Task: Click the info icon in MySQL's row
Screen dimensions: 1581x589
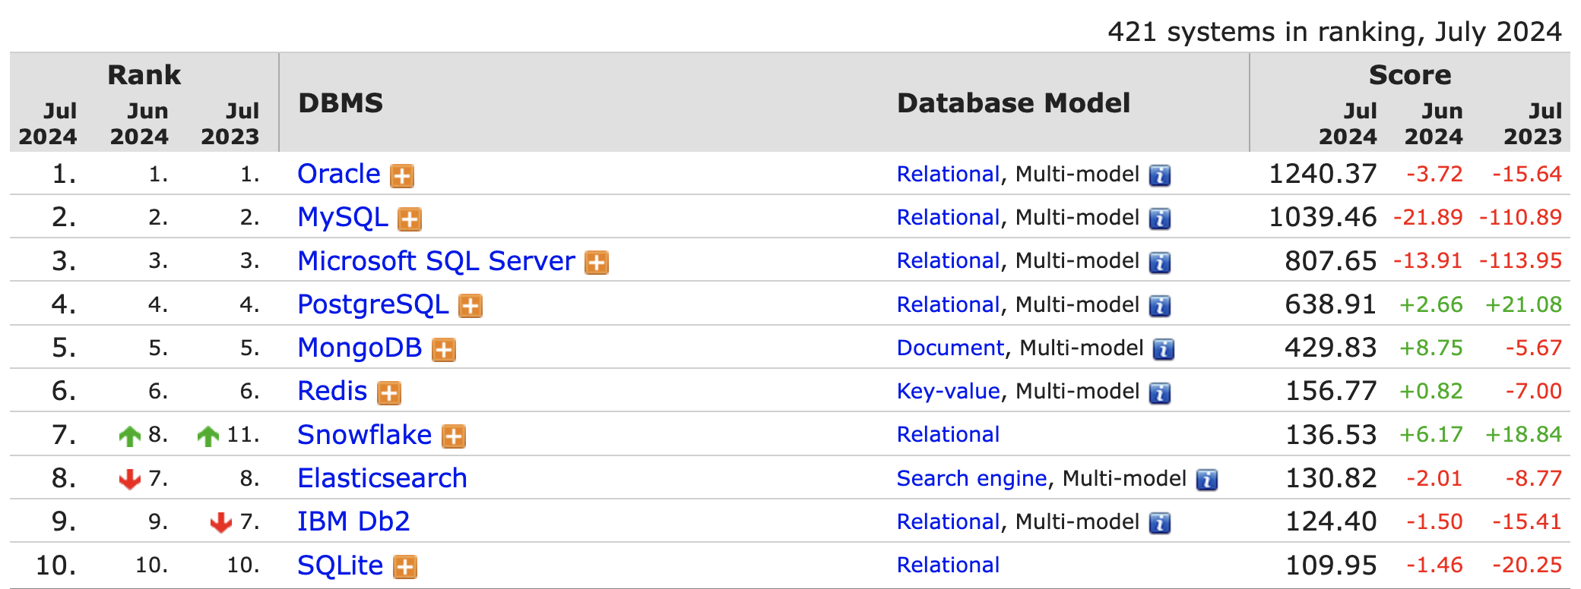Action: [x=1159, y=219]
